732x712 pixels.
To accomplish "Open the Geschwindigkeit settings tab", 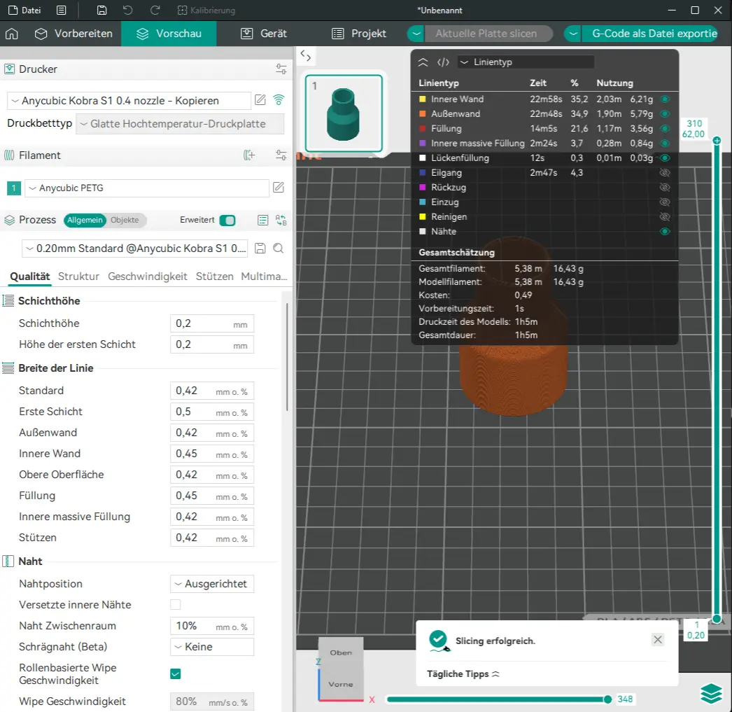I will tap(148, 277).
